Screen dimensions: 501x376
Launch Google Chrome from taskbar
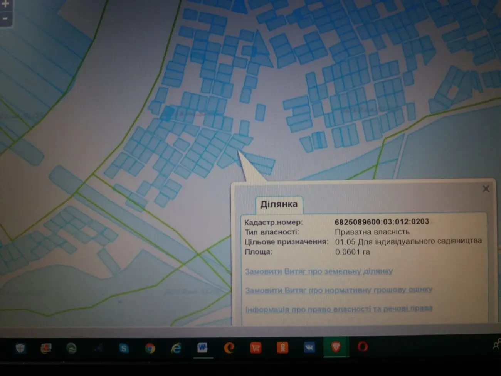tap(150, 348)
